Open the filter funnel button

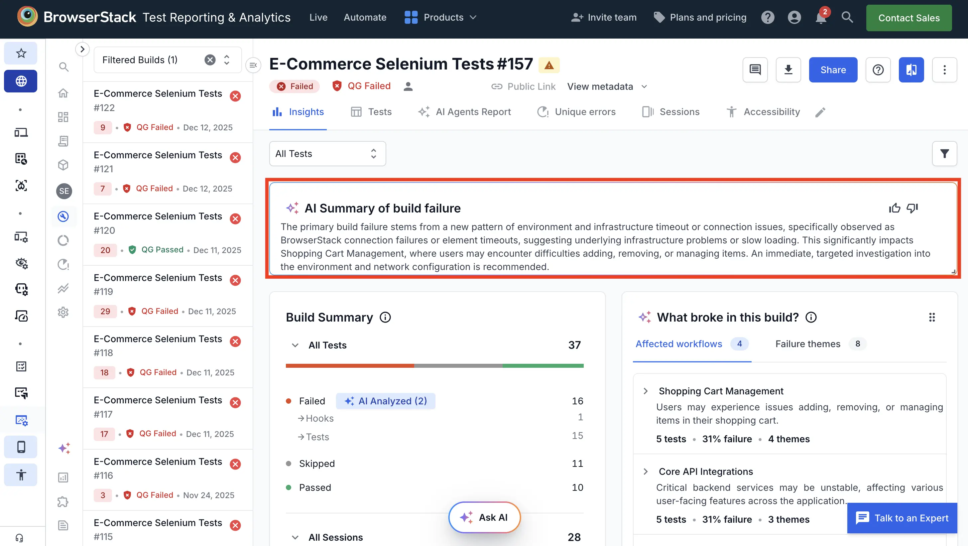pyautogui.click(x=944, y=153)
